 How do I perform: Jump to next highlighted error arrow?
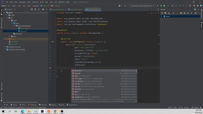tap(158, 13)
